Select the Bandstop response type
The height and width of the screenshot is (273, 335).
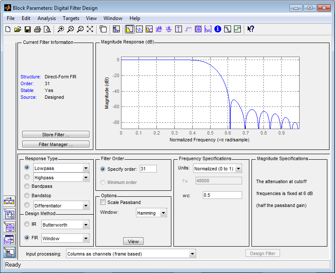tap(27, 195)
